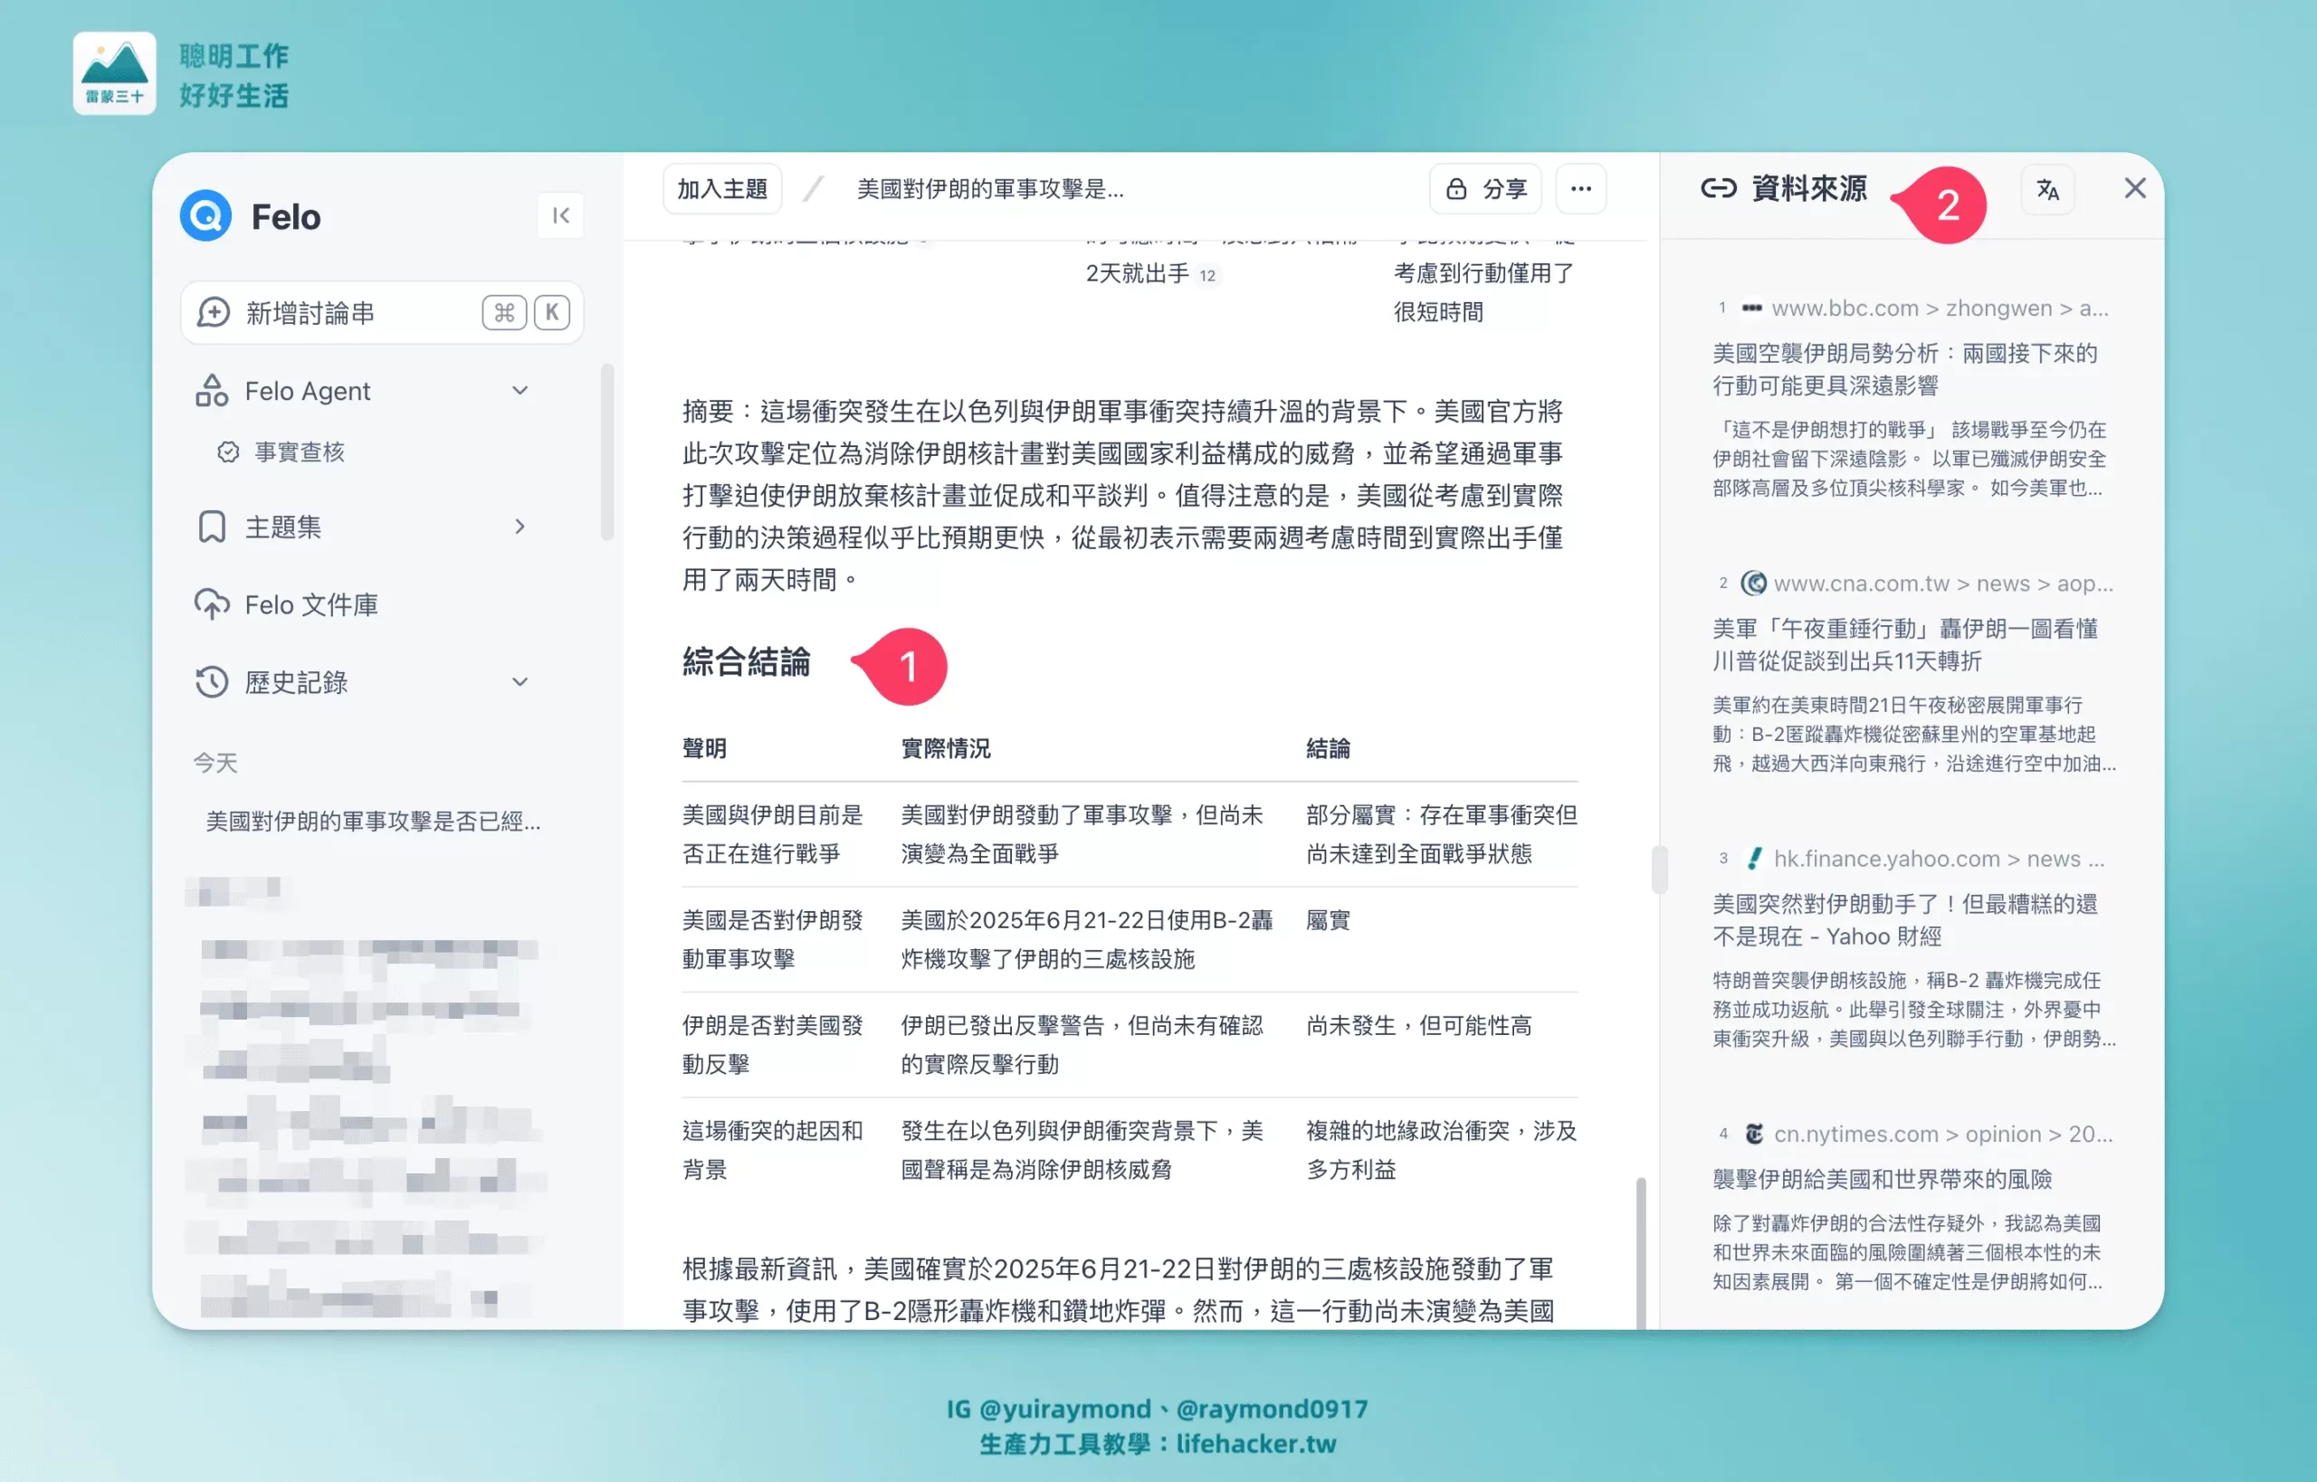Open article 美軍「午夜重錘行動」轟伊朗
2317x1482 pixels.
click(1904, 645)
